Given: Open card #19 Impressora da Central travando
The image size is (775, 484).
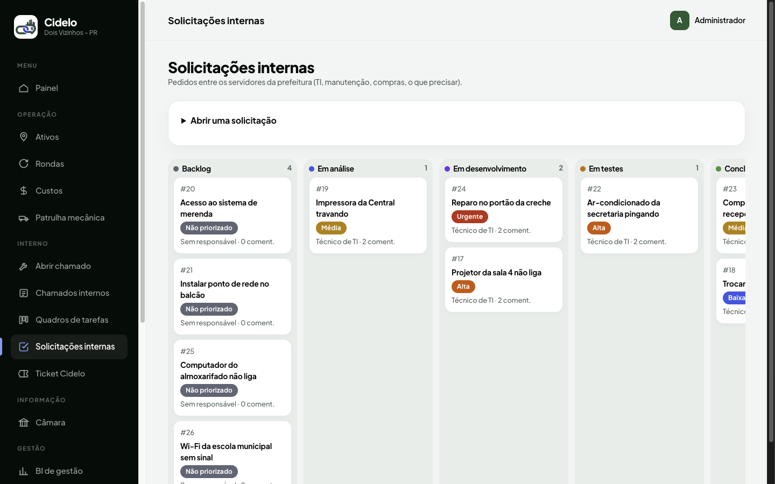Looking at the screenshot, I should tap(368, 215).
